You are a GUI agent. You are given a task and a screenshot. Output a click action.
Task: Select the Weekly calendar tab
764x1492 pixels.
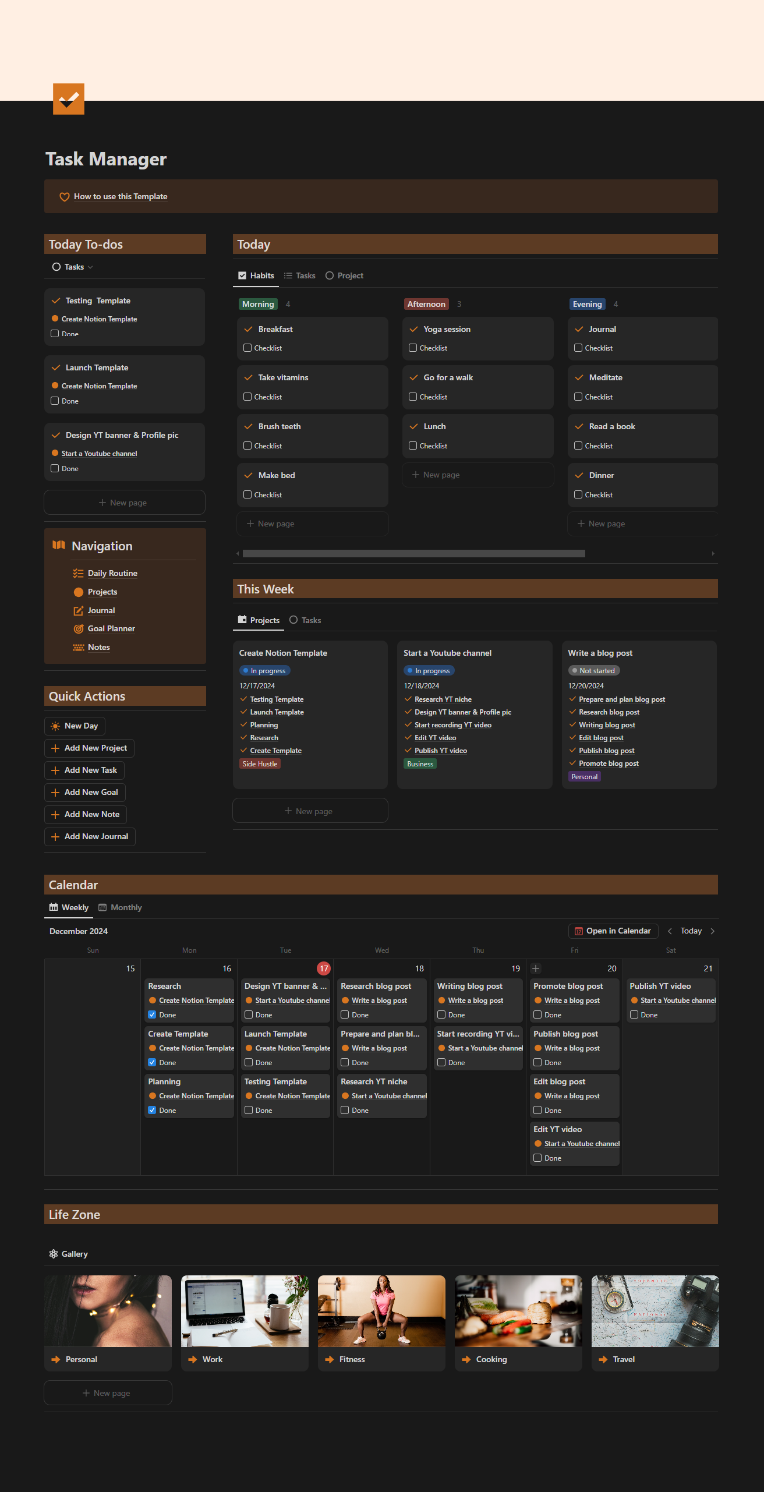69,907
